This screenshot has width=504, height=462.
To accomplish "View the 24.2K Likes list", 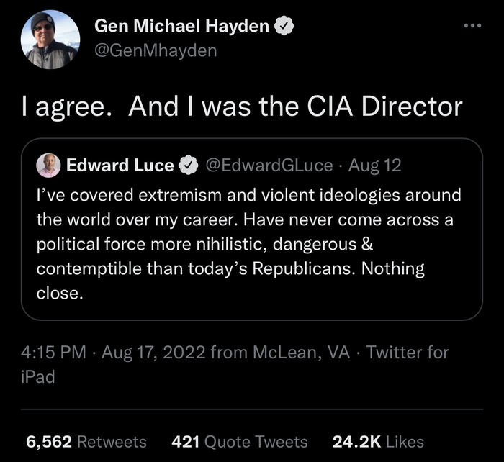I will point(378,442).
